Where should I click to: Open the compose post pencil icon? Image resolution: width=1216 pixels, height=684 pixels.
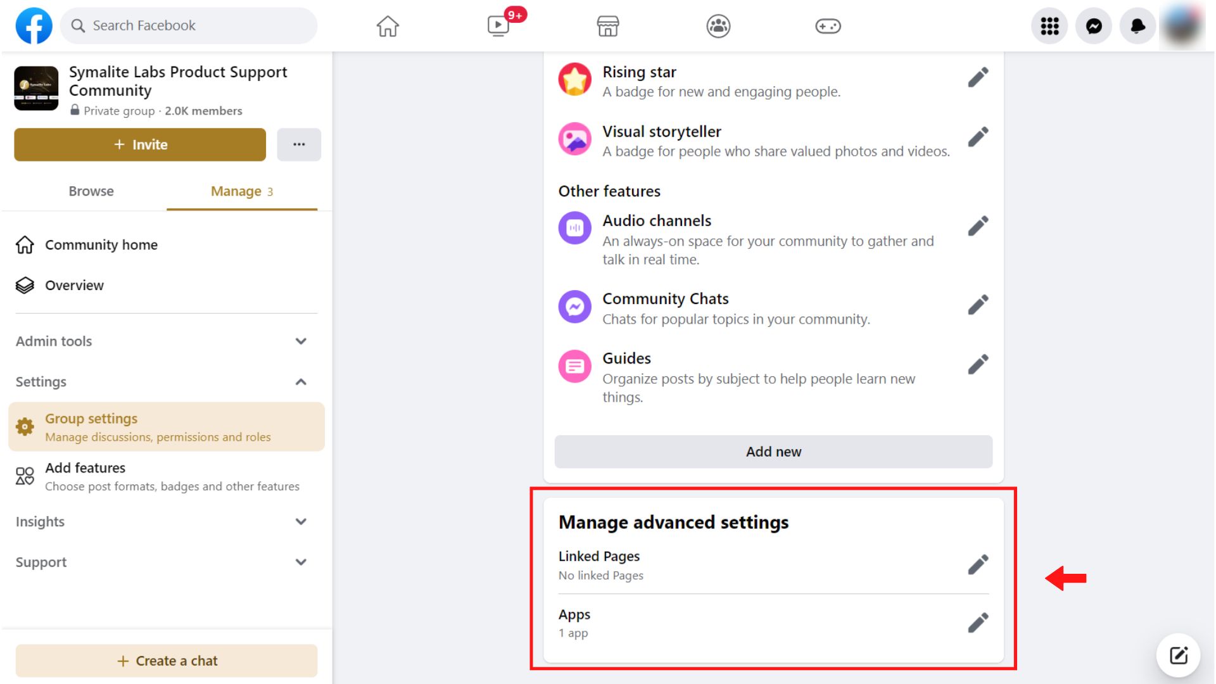tap(1177, 655)
